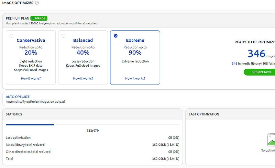Click the large 346 images count
This screenshot has width=275, height=168.
pos(256,53)
